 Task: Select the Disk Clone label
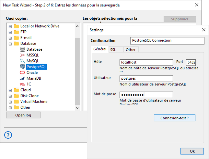pos(29,96)
